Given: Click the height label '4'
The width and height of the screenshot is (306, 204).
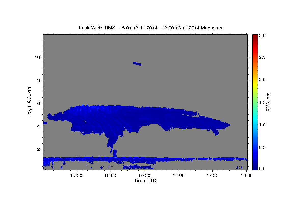Looking at the screenshot, I should [x=39, y=126].
